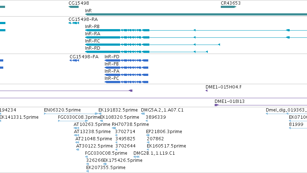Click the CG15498 gene glyph bar

[74, 7]
